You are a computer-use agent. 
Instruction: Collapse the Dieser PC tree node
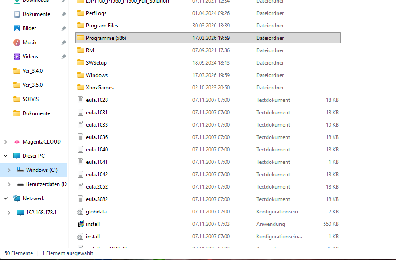coord(5,156)
